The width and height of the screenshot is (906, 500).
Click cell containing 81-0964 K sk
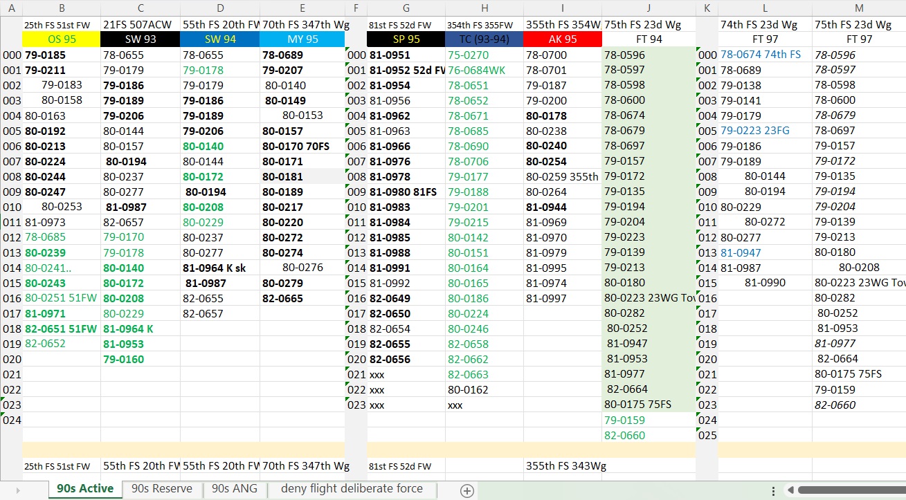(220, 268)
